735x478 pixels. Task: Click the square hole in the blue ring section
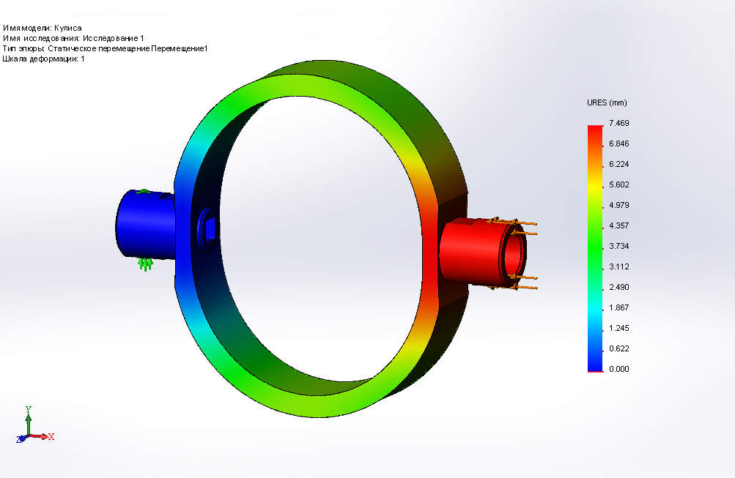[211, 229]
